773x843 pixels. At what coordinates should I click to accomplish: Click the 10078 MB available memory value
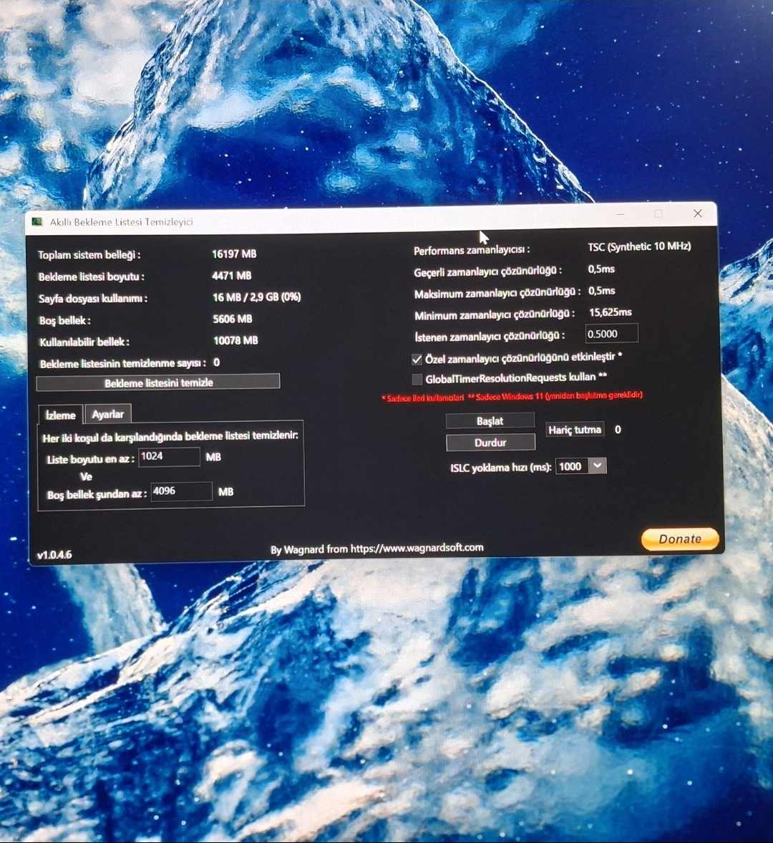(x=235, y=340)
